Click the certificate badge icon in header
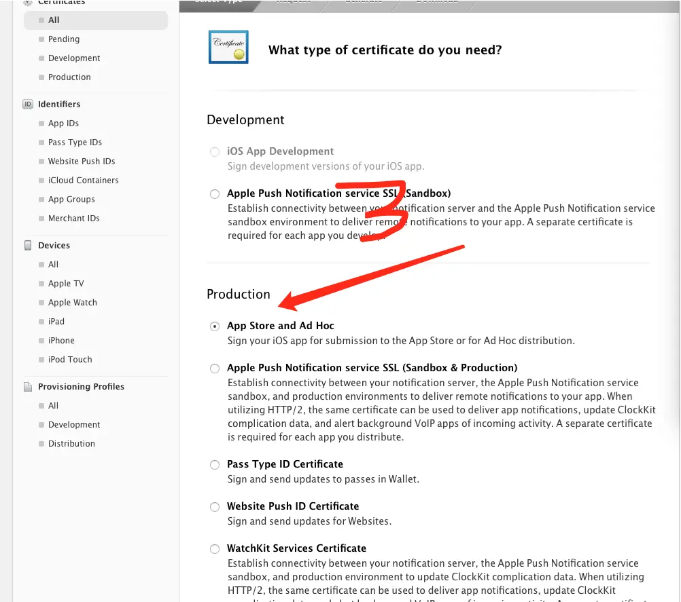The height and width of the screenshot is (602, 681). pyautogui.click(x=228, y=48)
